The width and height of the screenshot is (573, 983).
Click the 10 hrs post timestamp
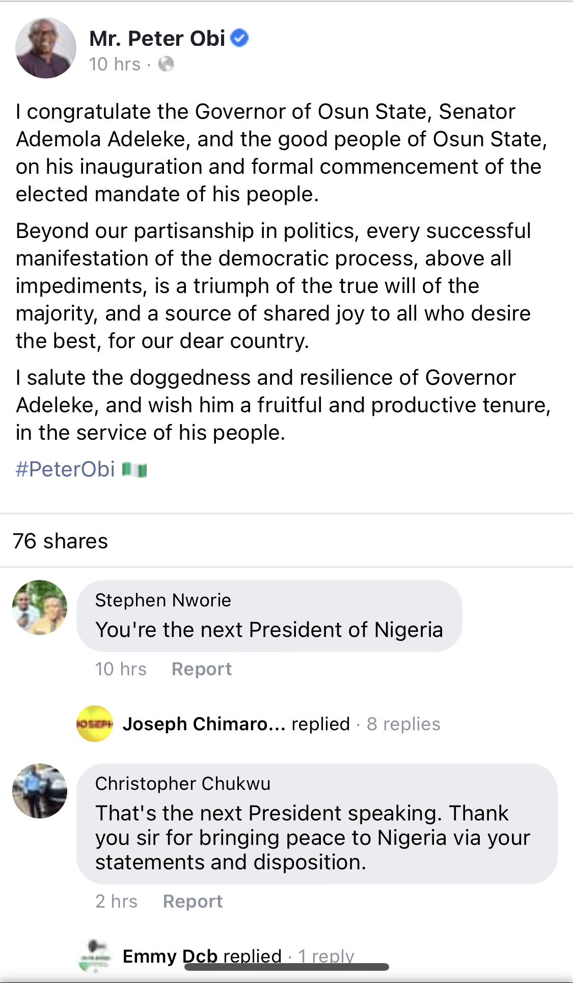pos(115,64)
